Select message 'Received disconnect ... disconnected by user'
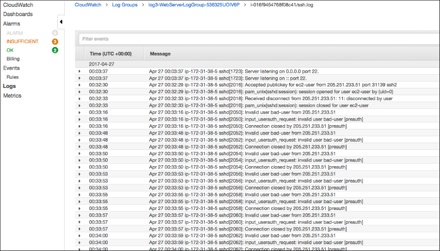 click(x=271, y=99)
